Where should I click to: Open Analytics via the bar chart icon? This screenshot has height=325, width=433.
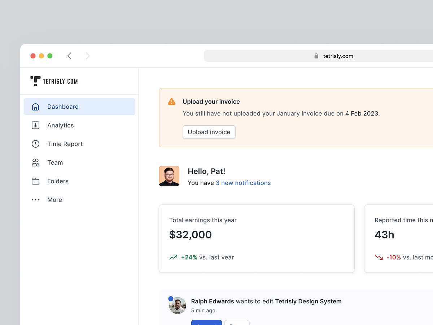click(35, 125)
